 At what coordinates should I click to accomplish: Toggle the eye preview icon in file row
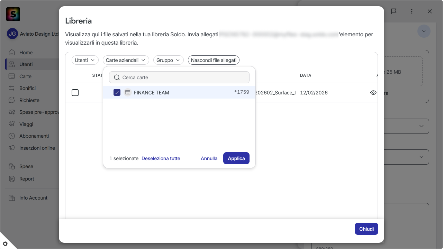[x=373, y=93]
